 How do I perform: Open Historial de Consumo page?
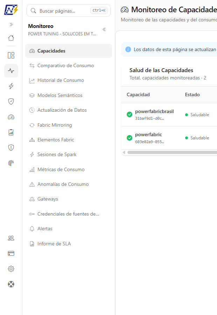click(69, 80)
